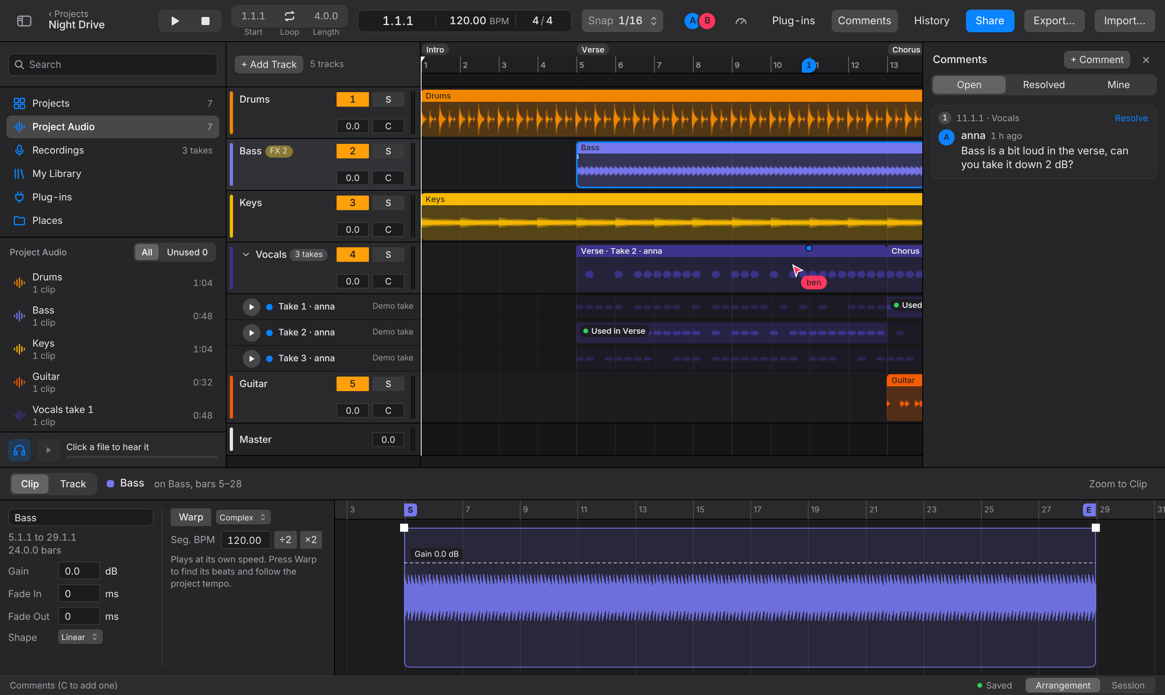
Task: Solo the Bass track
Action: (388, 151)
